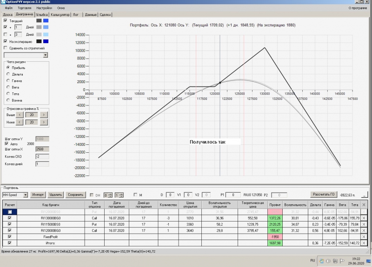Switch to the Калькулятор tab
372x267 pixels.
(x=60, y=15)
